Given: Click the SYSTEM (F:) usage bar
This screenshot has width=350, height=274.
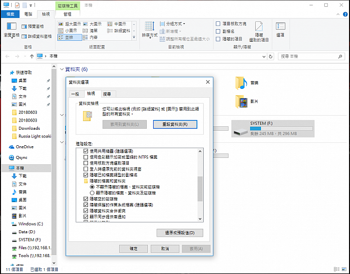Looking at the screenshot, I should (281, 129).
